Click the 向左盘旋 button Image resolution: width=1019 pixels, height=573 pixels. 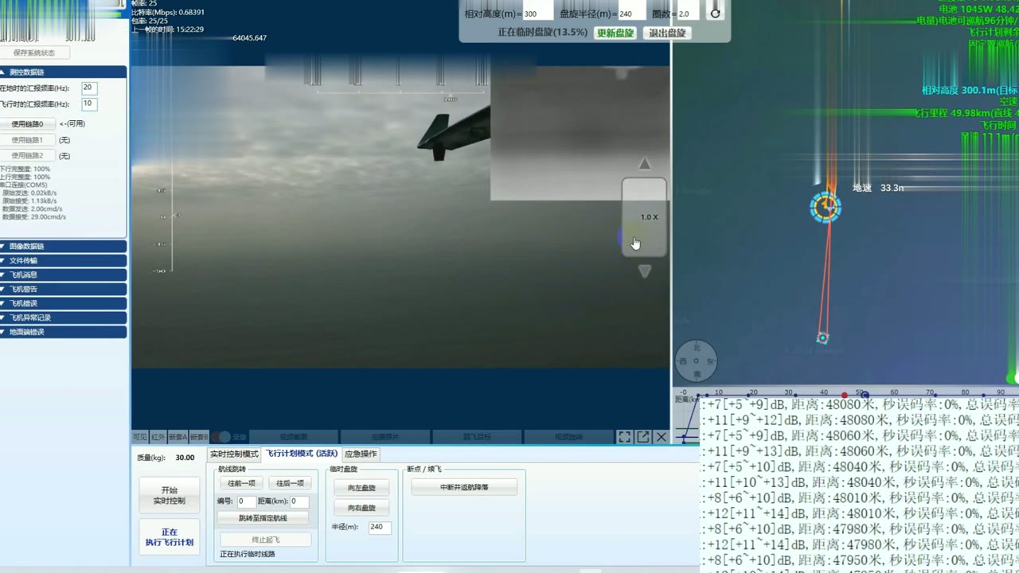click(361, 487)
